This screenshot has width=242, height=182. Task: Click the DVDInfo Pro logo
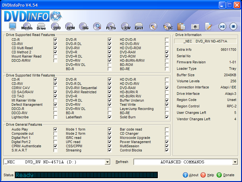[33, 16]
